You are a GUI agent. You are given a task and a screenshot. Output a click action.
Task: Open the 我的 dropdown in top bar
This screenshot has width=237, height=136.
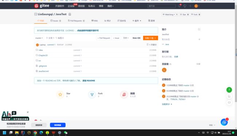(x=110, y=6)
